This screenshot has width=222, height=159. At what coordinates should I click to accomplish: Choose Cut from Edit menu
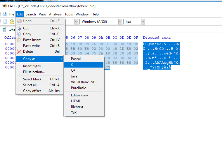(40, 28)
